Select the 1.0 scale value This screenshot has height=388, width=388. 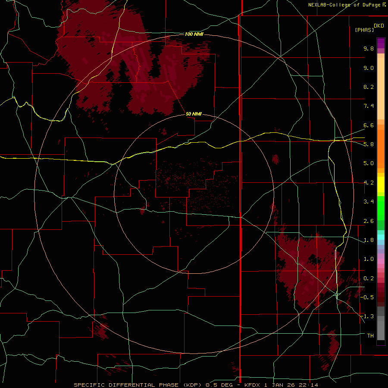pyautogui.click(x=369, y=259)
